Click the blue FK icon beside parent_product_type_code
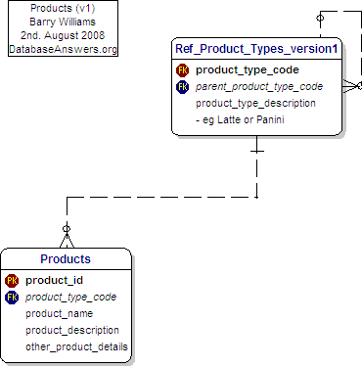This screenshot has width=362, height=368. coord(182,87)
